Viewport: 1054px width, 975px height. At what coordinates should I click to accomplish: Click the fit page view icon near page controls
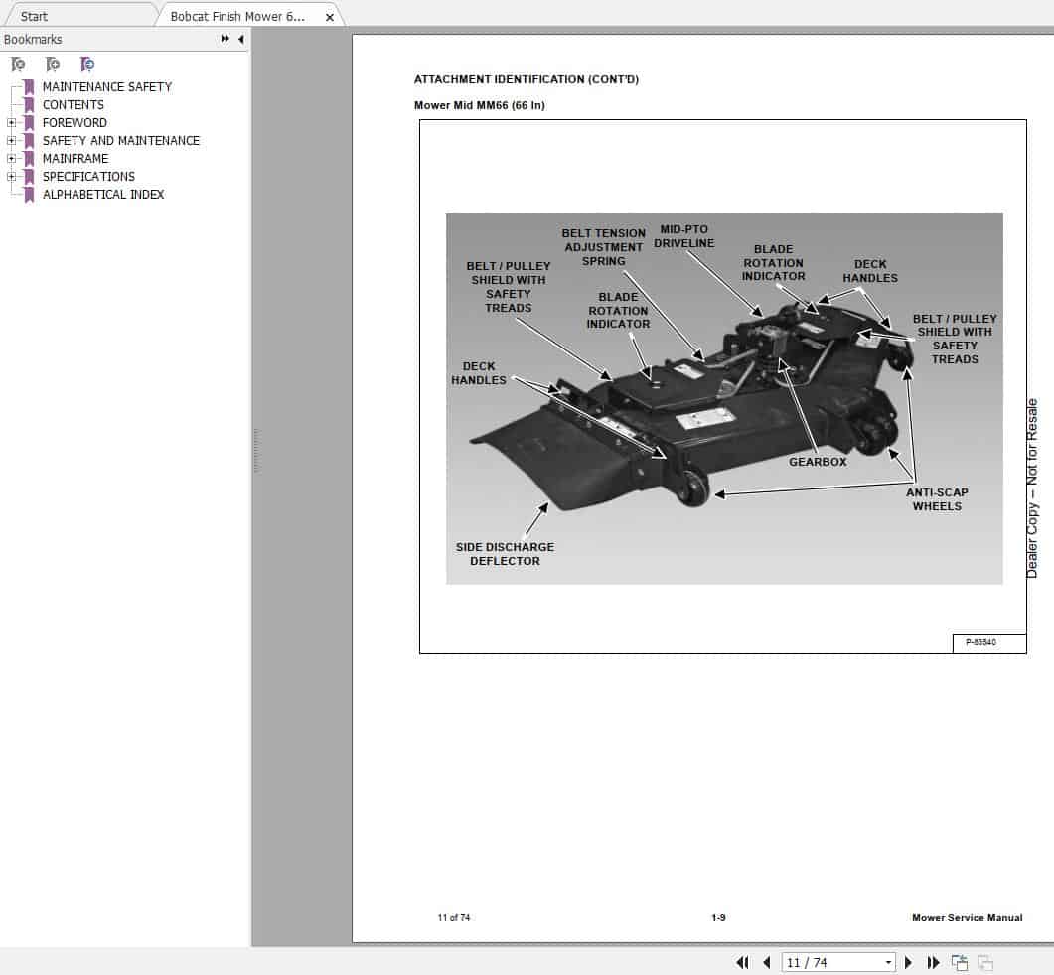pyautogui.click(x=960, y=962)
